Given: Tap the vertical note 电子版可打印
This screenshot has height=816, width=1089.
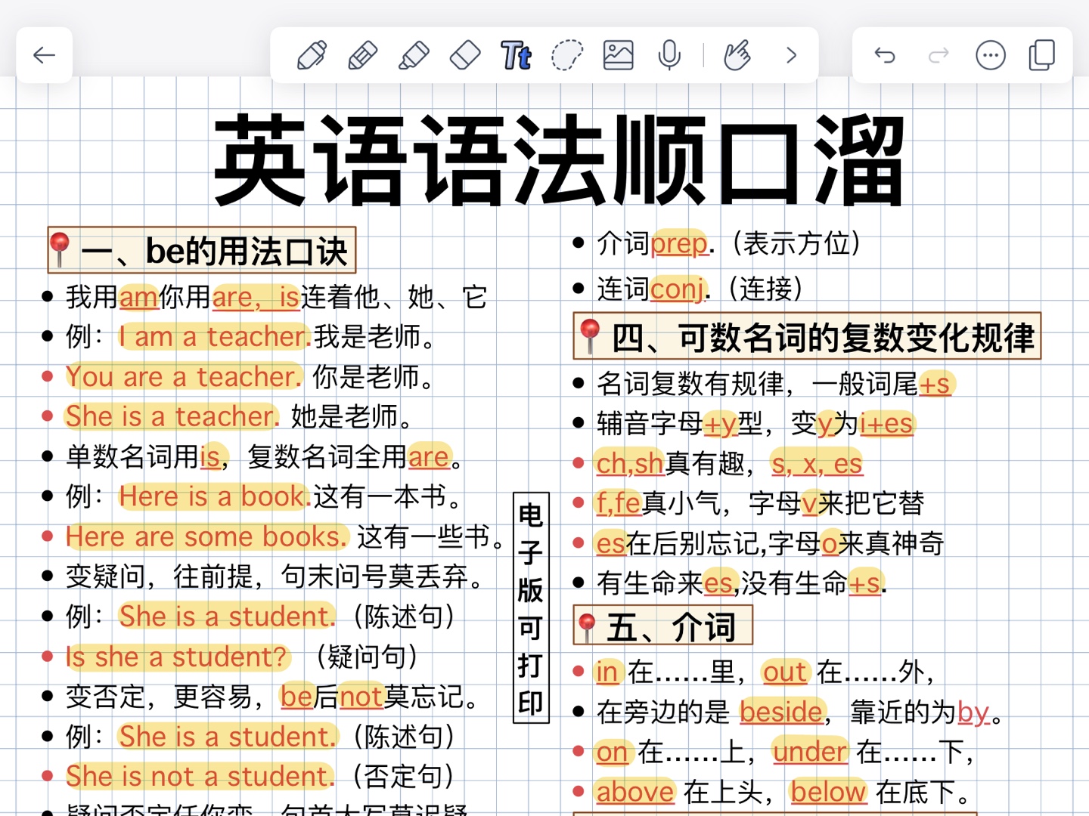Looking at the screenshot, I should pos(529,604).
